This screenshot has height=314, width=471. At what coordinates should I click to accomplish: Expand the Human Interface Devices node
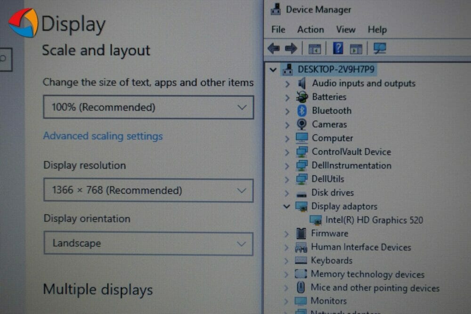(x=287, y=247)
